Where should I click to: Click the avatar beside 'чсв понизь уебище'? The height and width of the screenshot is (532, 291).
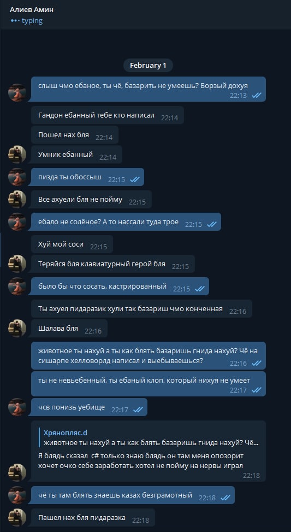17,407
